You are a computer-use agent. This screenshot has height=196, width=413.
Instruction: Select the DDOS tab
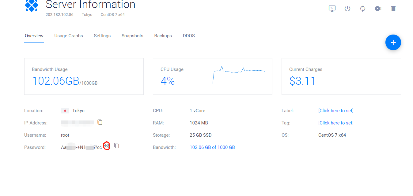coord(188,36)
